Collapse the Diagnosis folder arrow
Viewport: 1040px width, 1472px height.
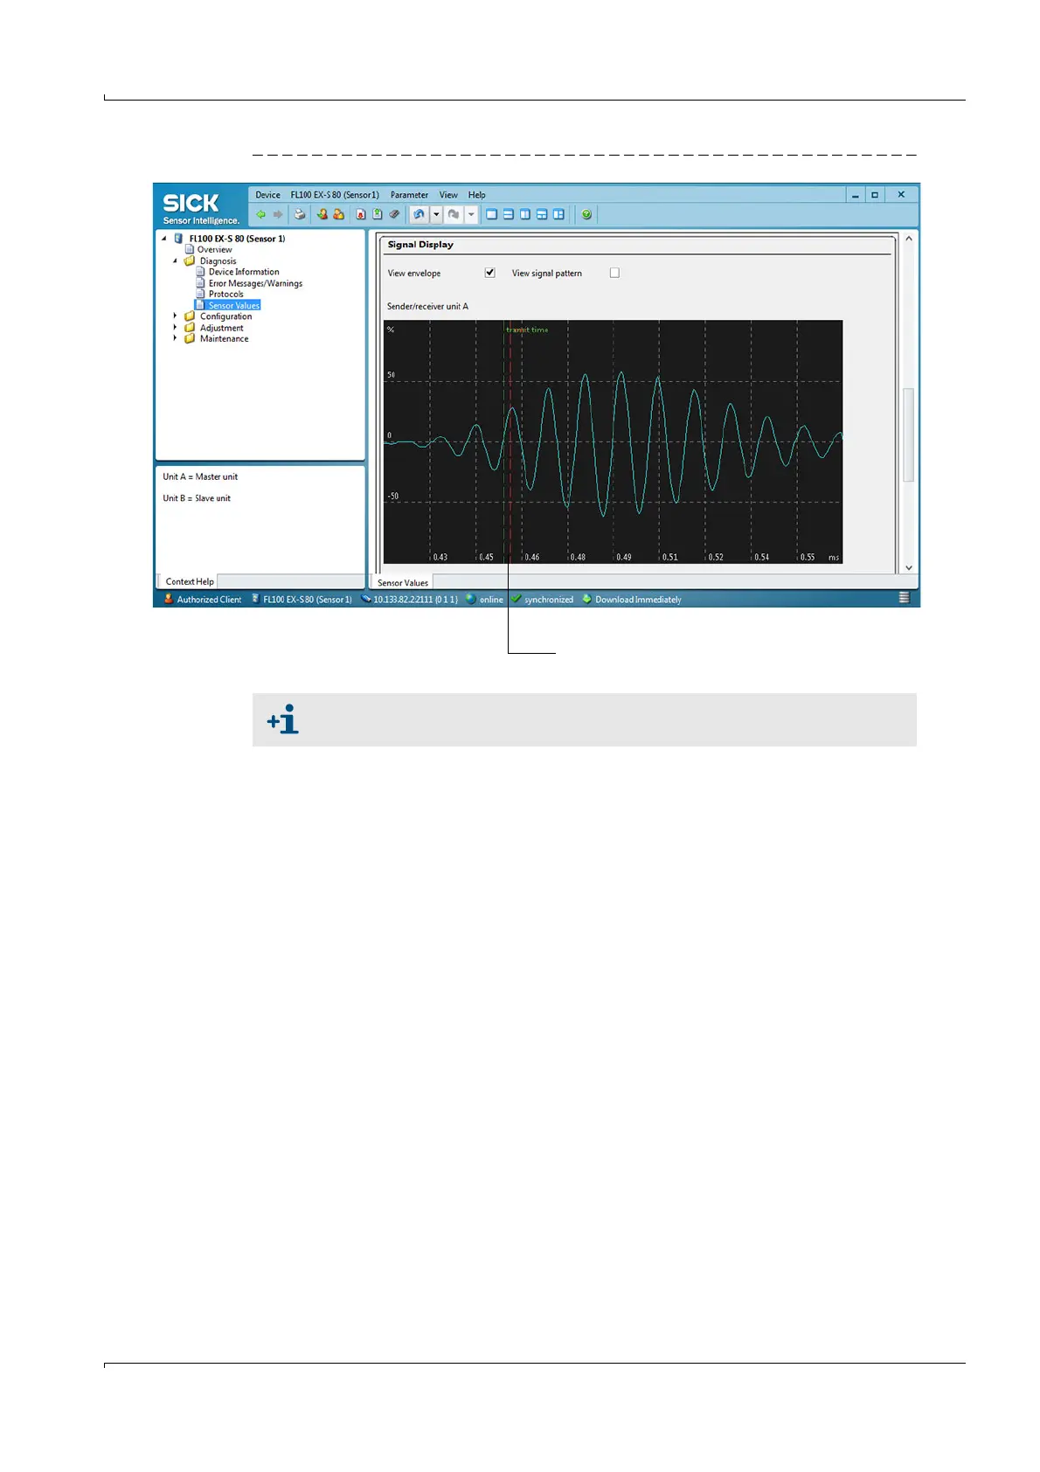pos(175,260)
